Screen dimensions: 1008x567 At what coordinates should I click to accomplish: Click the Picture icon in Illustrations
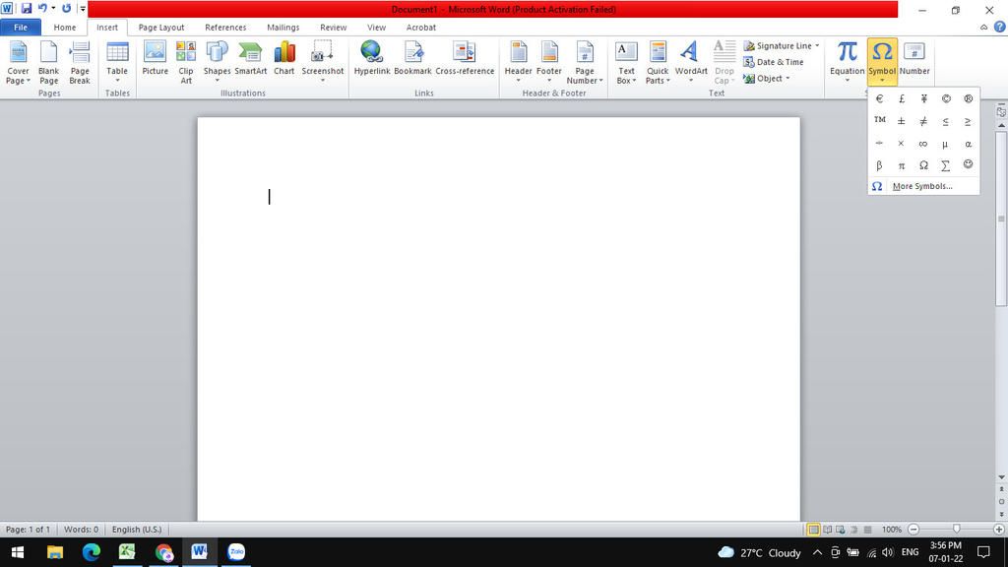[x=155, y=59]
